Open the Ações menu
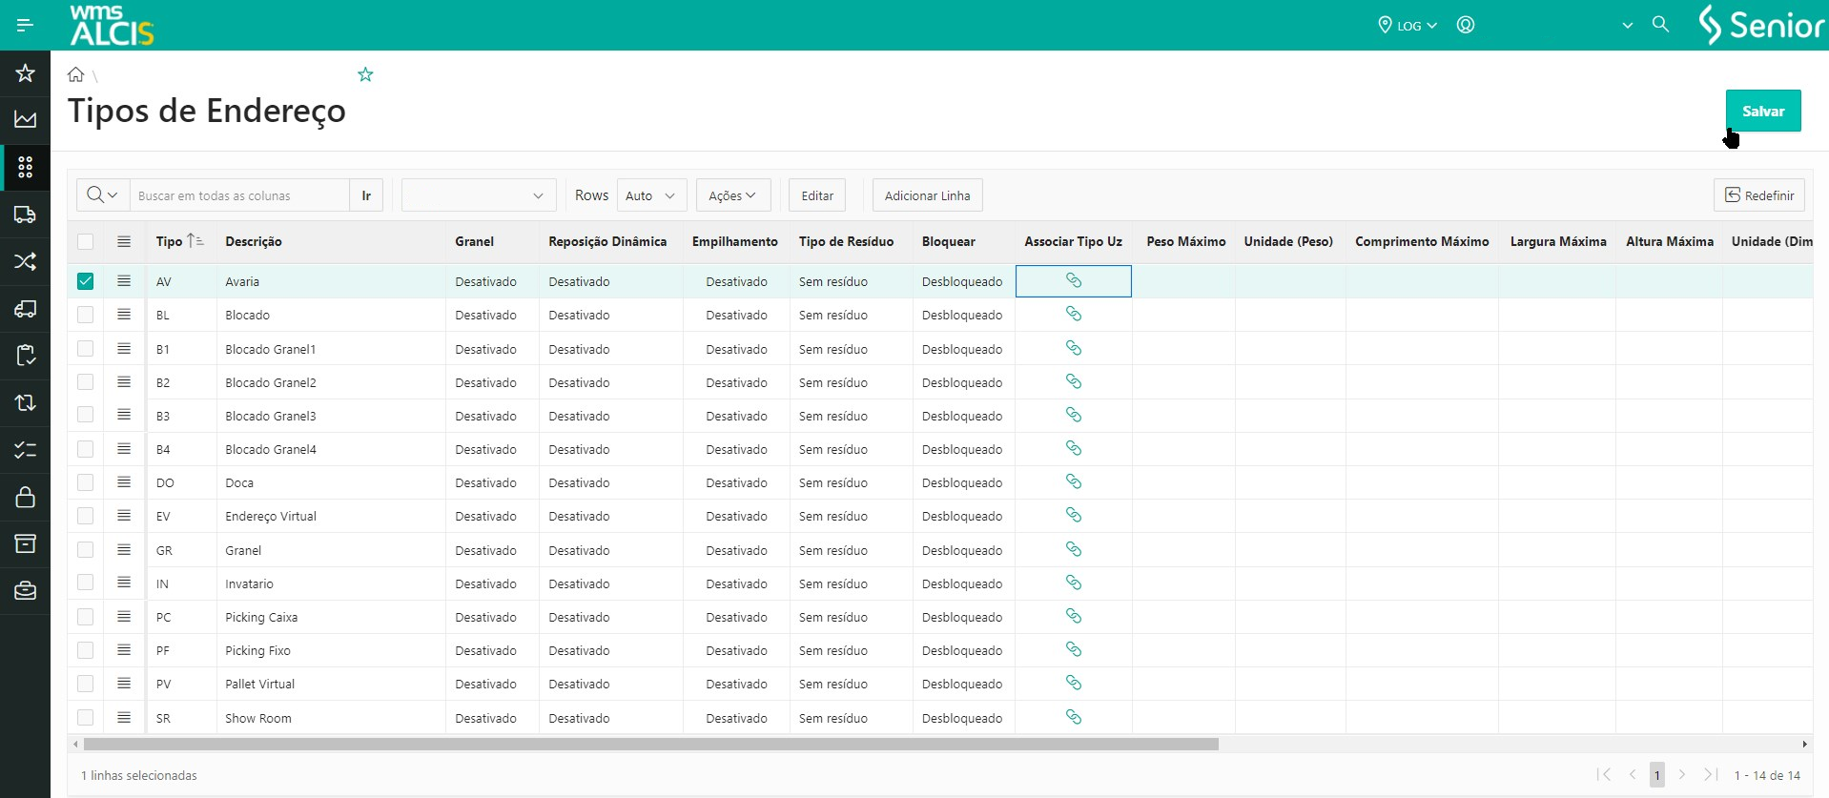1829x798 pixels. 731,195
